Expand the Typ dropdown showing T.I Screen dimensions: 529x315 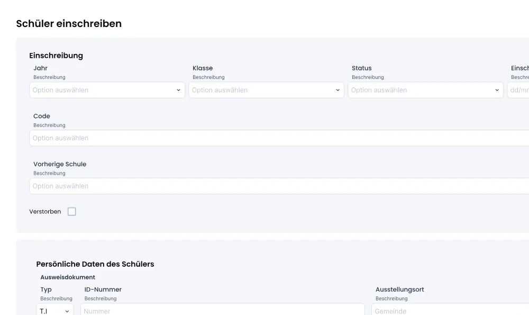pos(55,310)
